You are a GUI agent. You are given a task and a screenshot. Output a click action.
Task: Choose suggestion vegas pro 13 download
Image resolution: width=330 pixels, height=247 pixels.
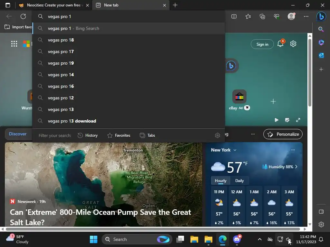point(129,121)
